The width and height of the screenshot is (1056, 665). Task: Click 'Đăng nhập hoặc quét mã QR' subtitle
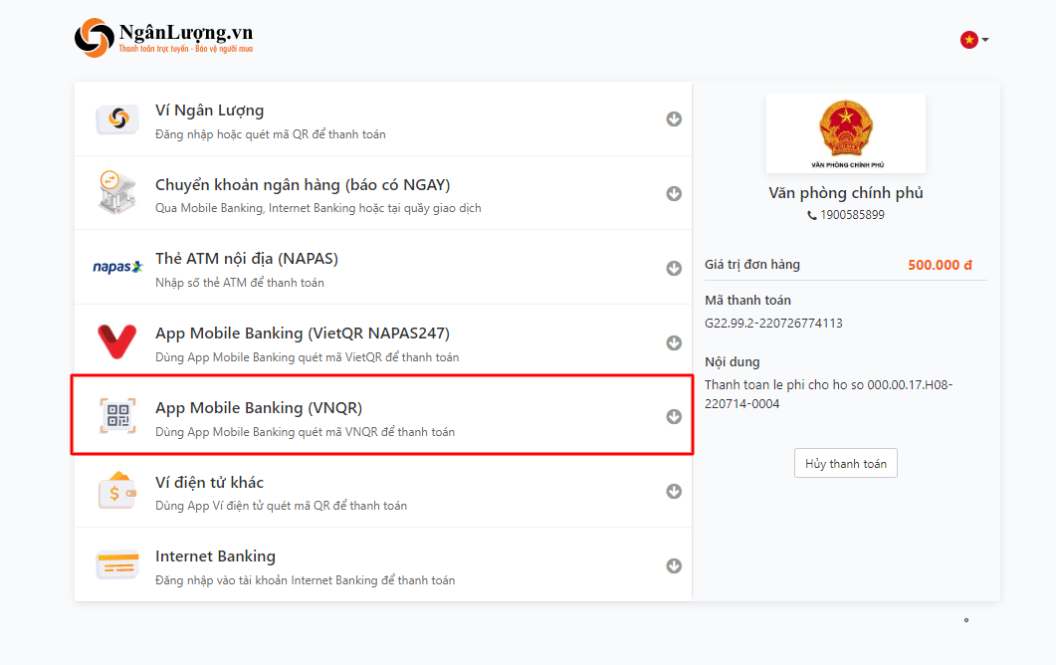pyautogui.click(x=270, y=134)
